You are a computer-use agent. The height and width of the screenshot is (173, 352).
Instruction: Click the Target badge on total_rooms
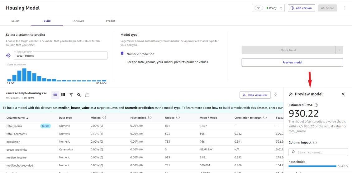point(45,126)
